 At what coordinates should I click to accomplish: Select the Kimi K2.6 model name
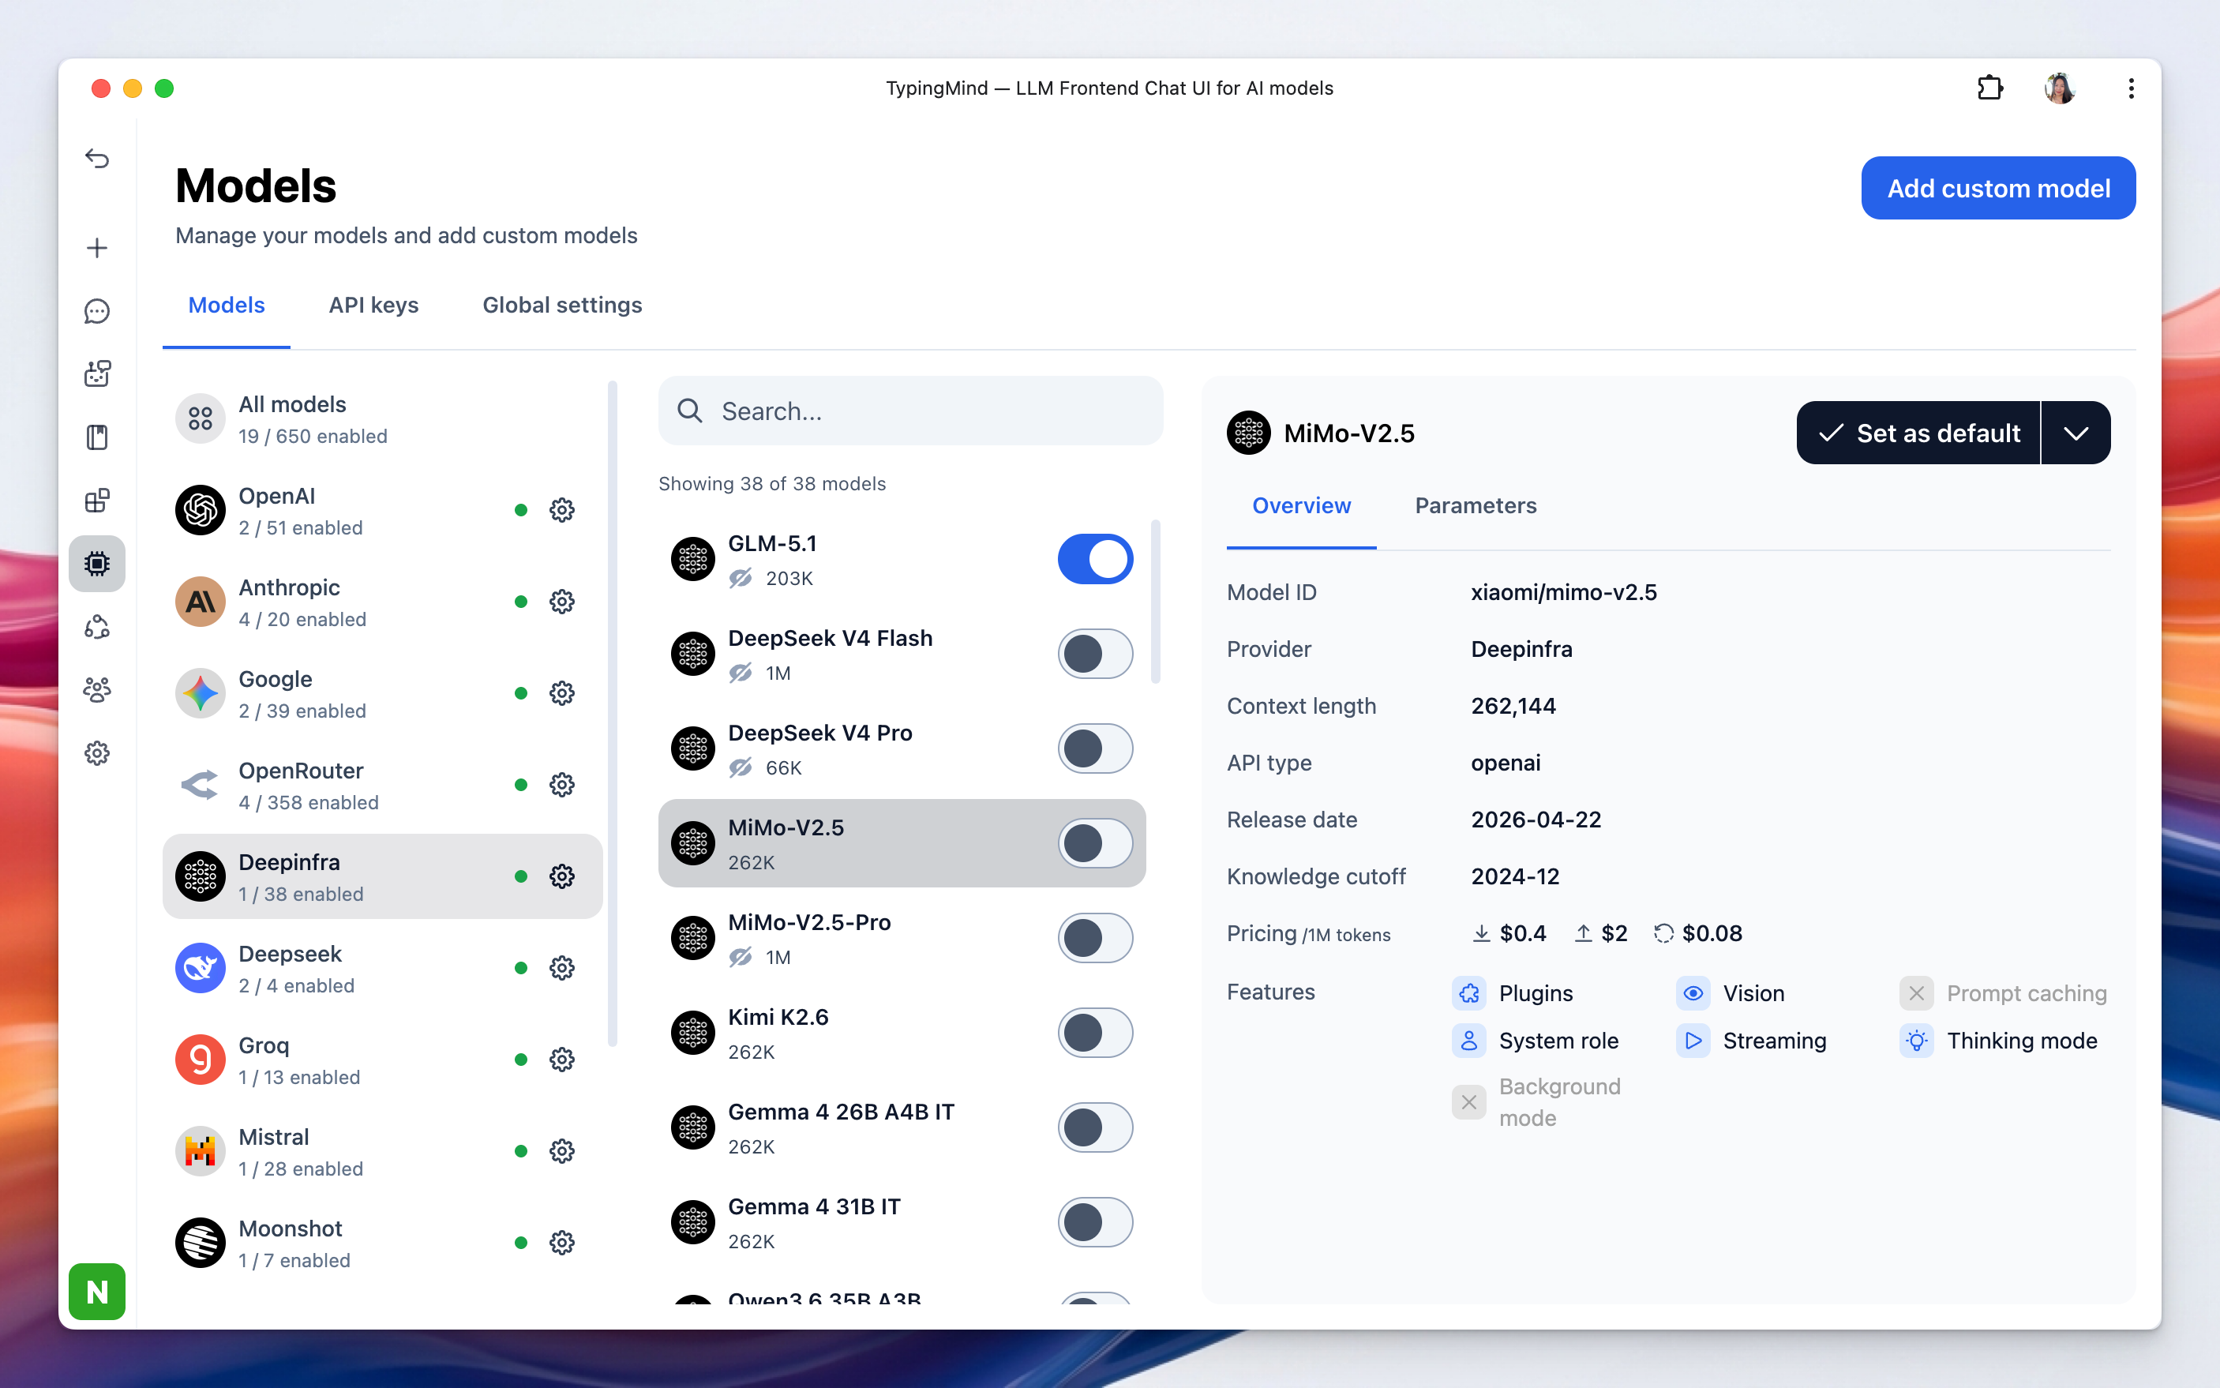[778, 1017]
